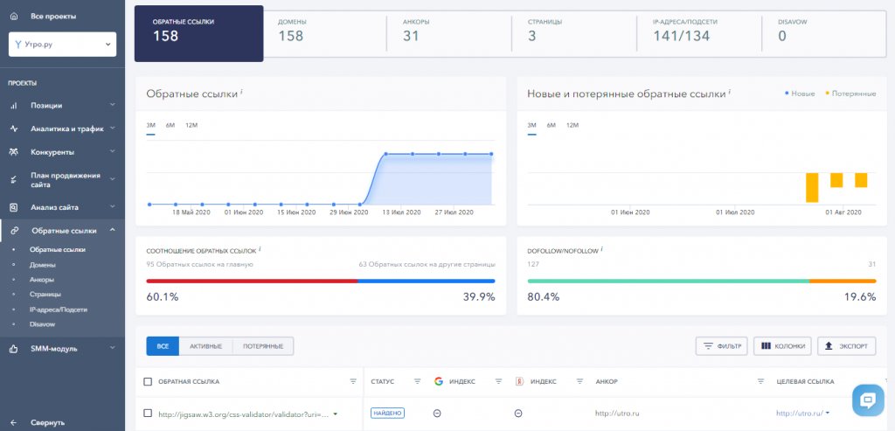The width and height of the screenshot is (895, 431).
Task: Click the SMM-модуль thumbs-up icon
Action: point(14,349)
